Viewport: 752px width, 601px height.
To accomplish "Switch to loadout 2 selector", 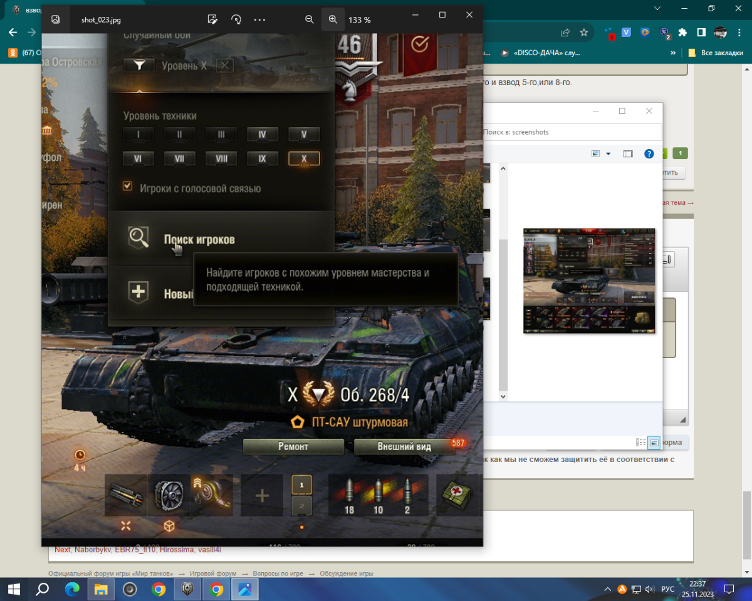I will (301, 505).
